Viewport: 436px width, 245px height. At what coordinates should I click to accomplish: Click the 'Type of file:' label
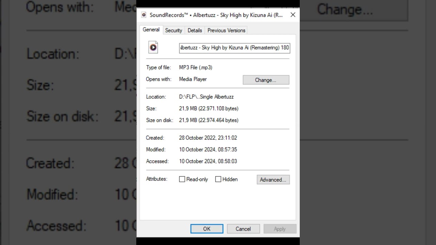click(x=158, y=67)
